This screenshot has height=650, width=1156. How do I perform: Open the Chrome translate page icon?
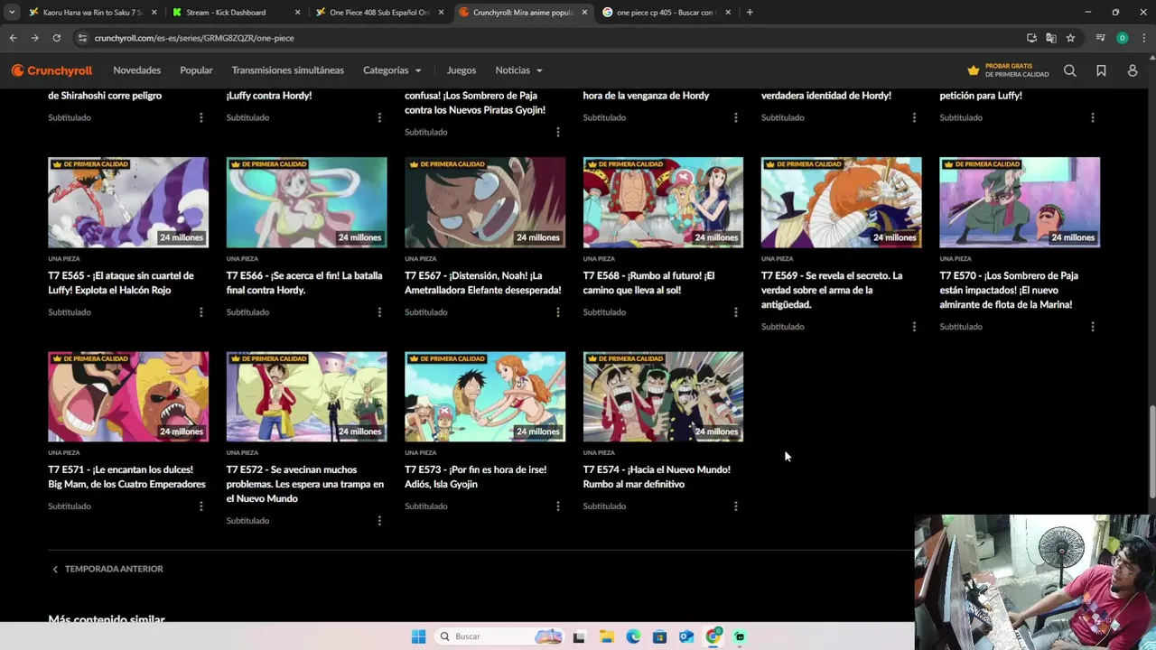click(1050, 38)
